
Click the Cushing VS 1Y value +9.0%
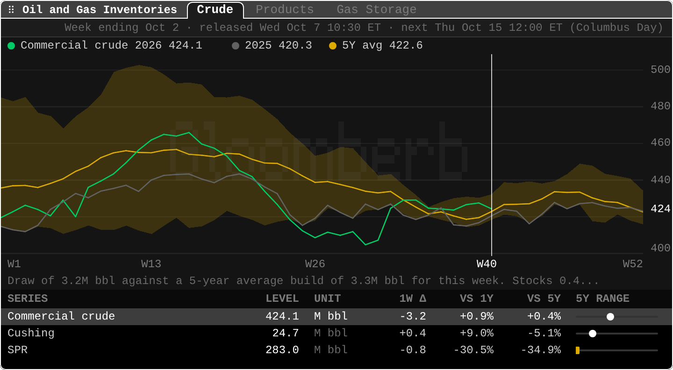477,334
